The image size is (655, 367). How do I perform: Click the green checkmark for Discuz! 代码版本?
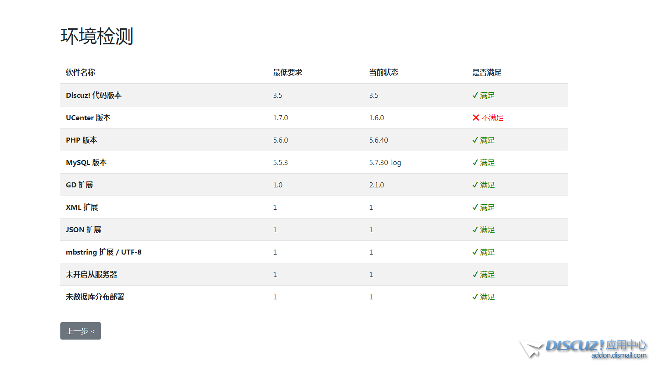pyautogui.click(x=475, y=96)
